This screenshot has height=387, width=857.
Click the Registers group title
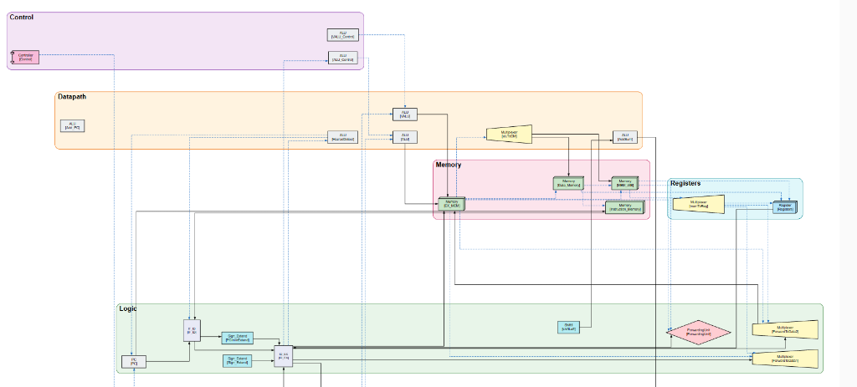pos(685,183)
